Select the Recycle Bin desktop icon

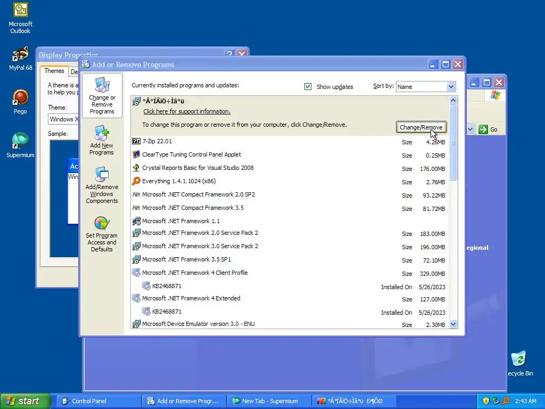tap(520, 363)
